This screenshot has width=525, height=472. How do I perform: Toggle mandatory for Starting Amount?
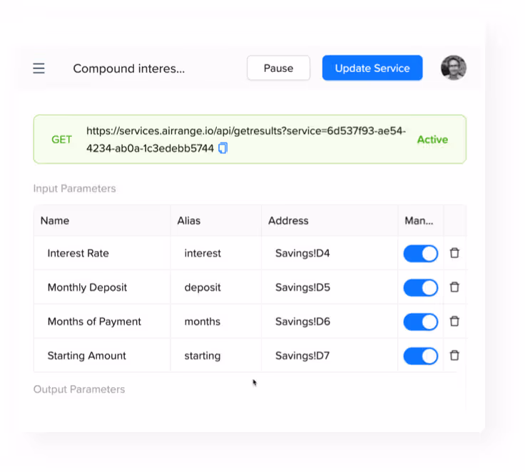(x=421, y=356)
